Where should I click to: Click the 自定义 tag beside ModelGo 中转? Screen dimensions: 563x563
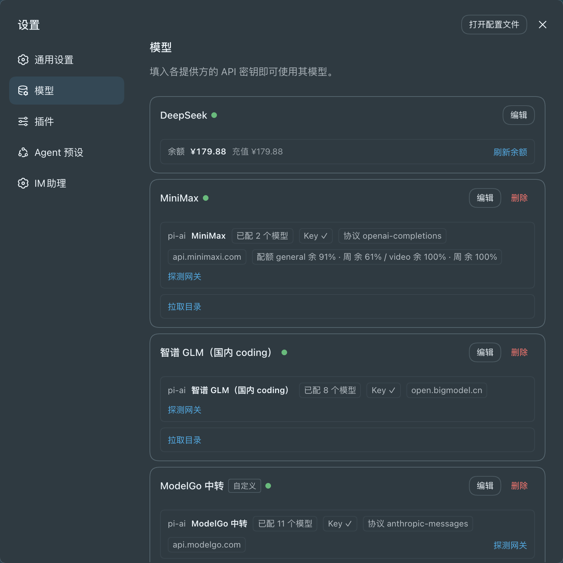coord(245,486)
